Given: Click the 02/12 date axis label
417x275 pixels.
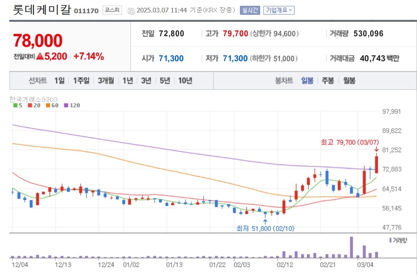Looking at the screenshot, I should coord(285,265).
